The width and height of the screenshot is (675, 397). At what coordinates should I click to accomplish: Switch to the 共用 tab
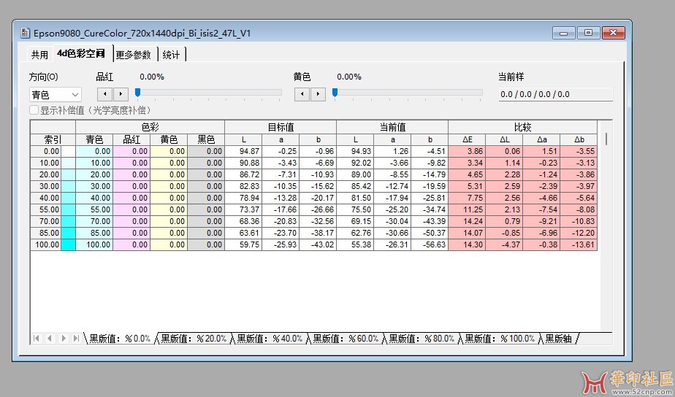tap(39, 55)
